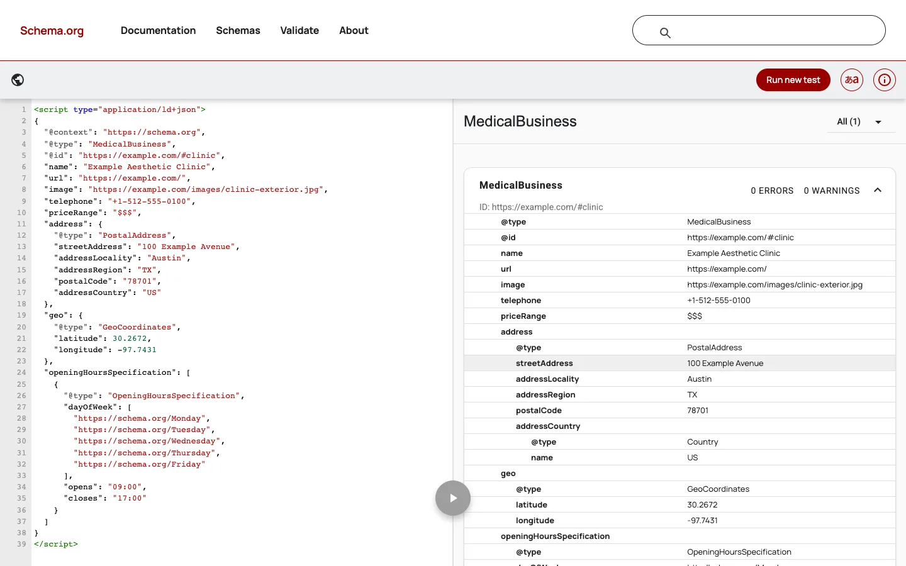The image size is (906, 566).
Task: Click the search magnifier icon
Action: point(665,33)
